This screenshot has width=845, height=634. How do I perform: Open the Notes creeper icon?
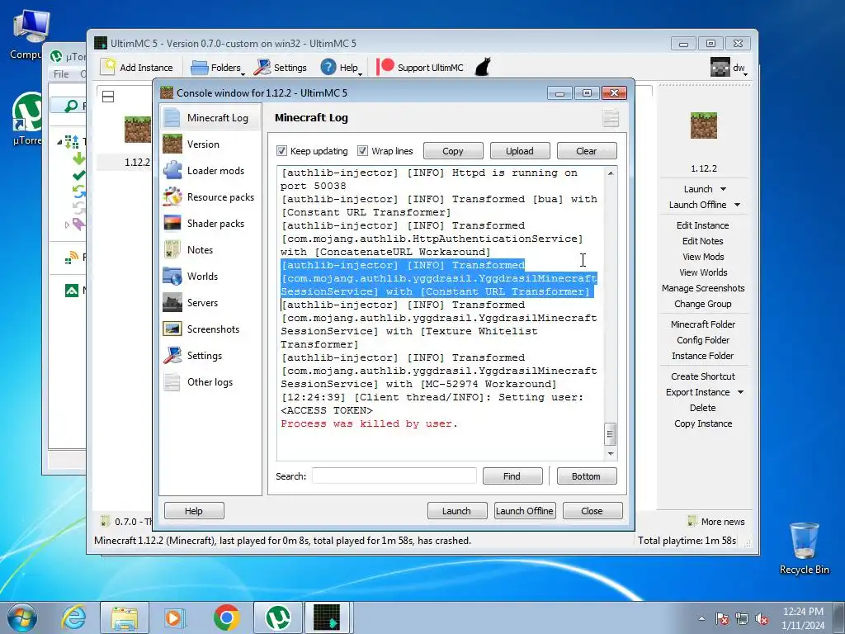pos(172,249)
